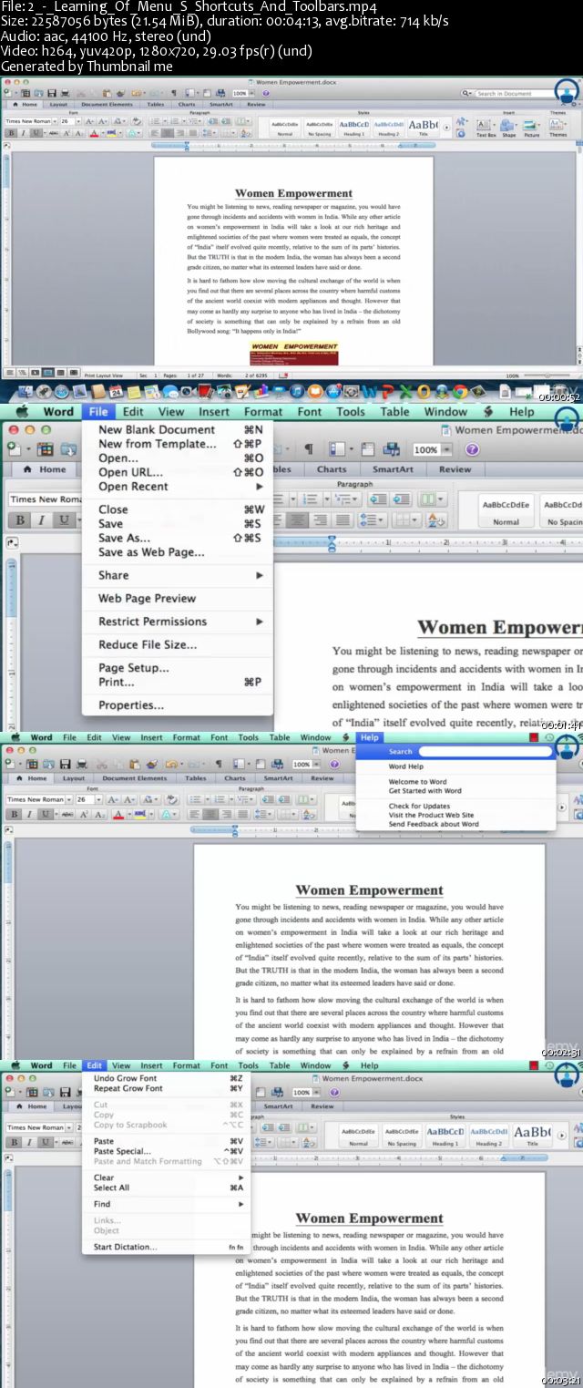Image resolution: width=583 pixels, height=1388 pixels.
Task: Choose Start Dictation... in Edit menu
Action: click(x=168, y=1247)
